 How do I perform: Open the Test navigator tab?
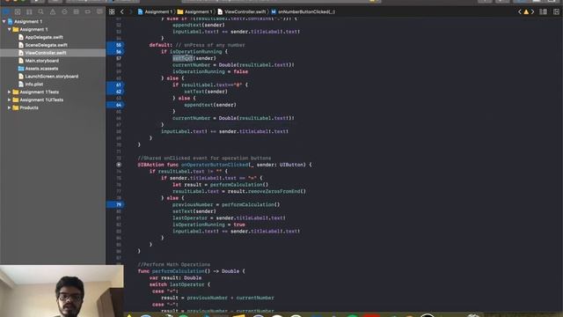pos(64,11)
